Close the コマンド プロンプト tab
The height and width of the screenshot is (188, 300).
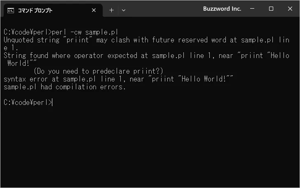point(94,10)
